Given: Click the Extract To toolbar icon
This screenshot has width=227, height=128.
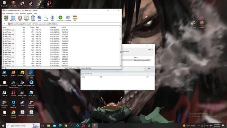Looking at the screenshot, I should pyautogui.click(x=13, y=18).
